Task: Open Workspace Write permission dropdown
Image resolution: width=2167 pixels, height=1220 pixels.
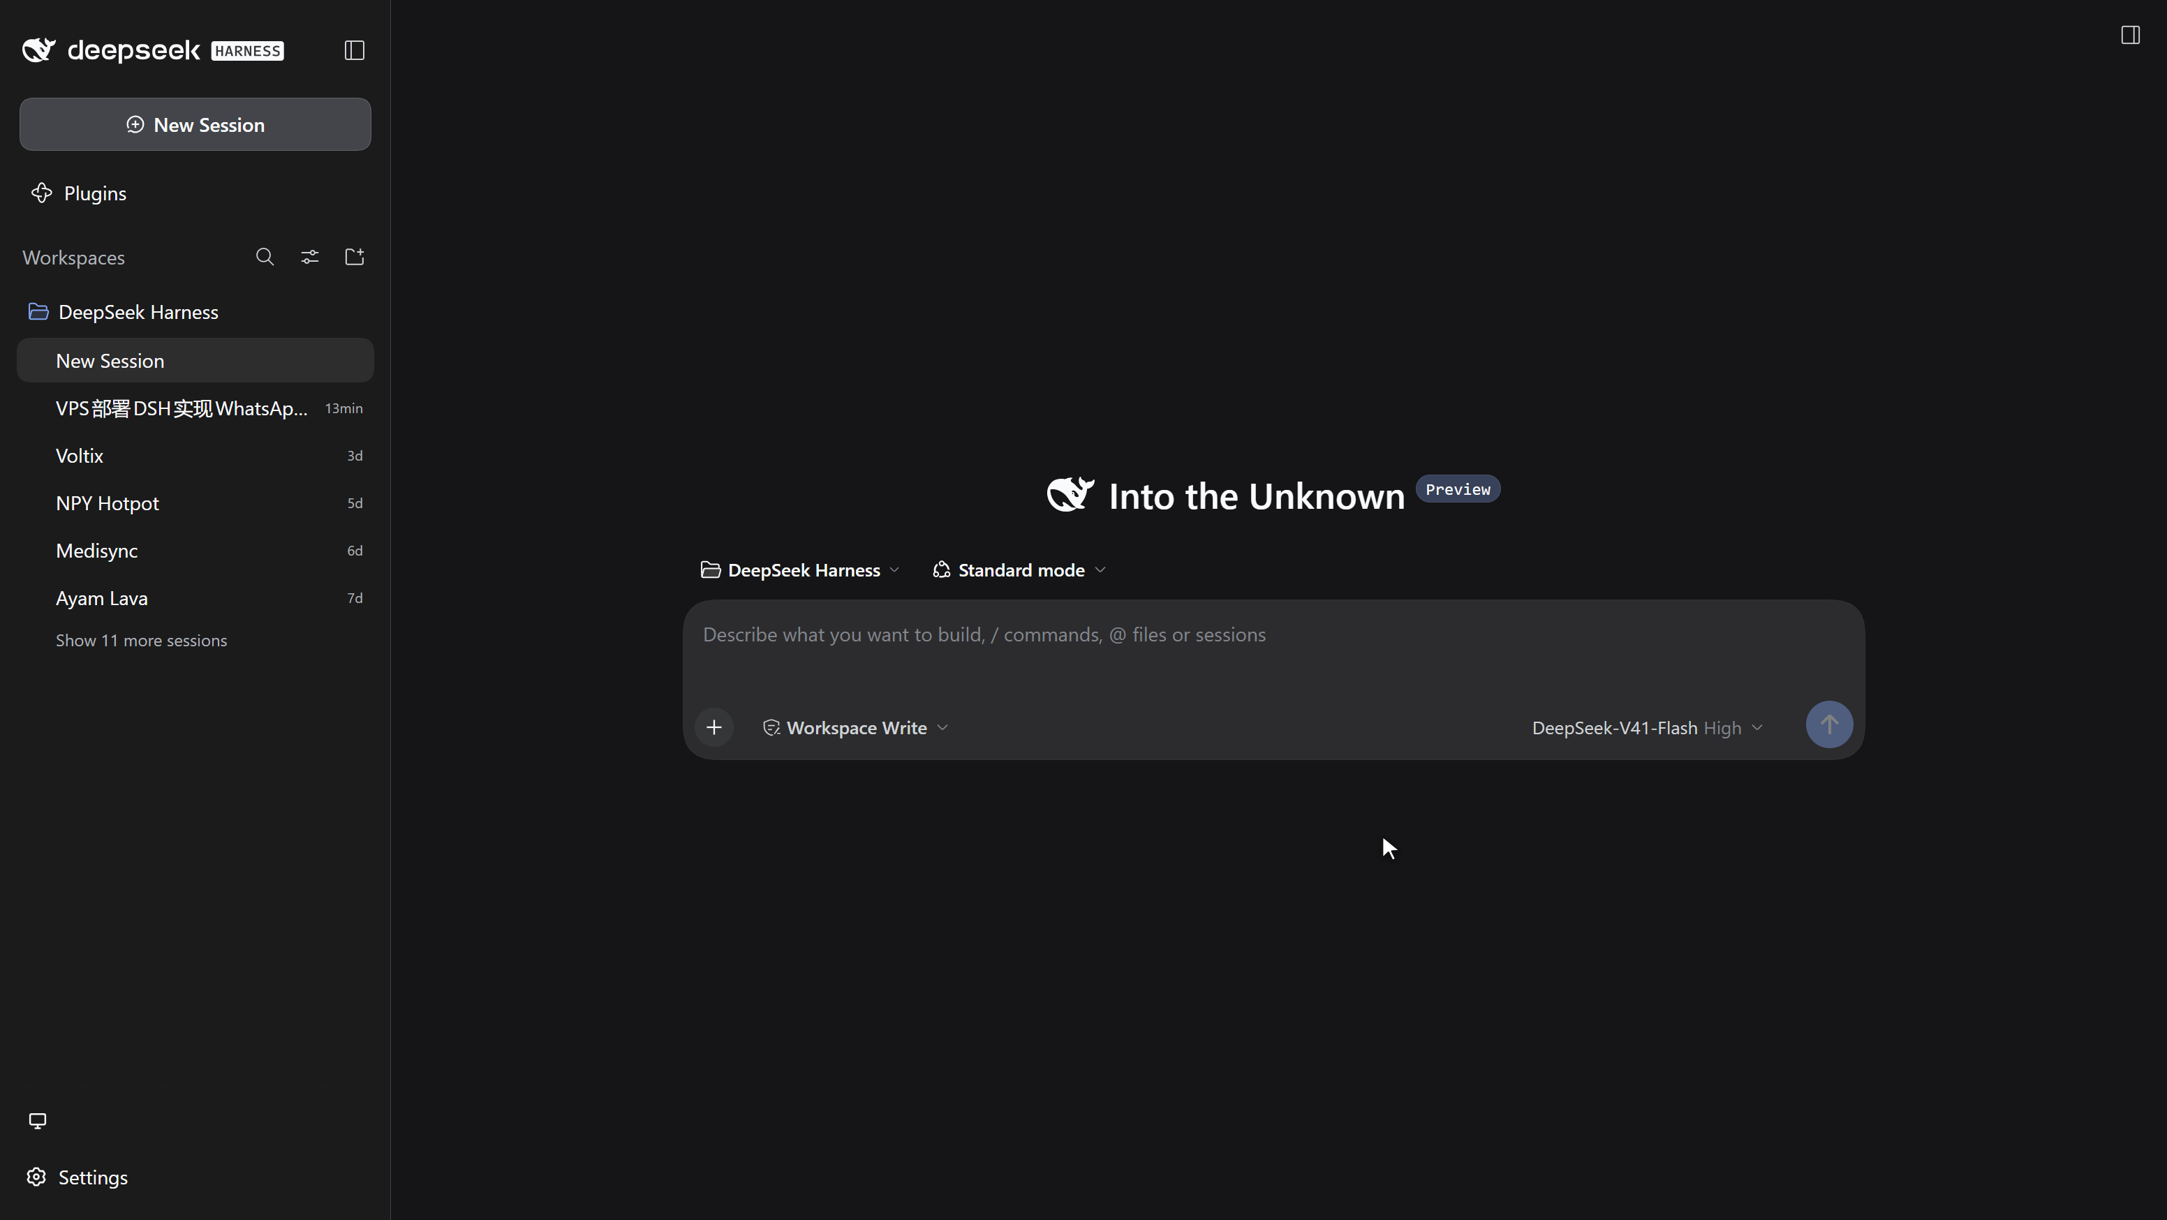Action: click(855, 728)
